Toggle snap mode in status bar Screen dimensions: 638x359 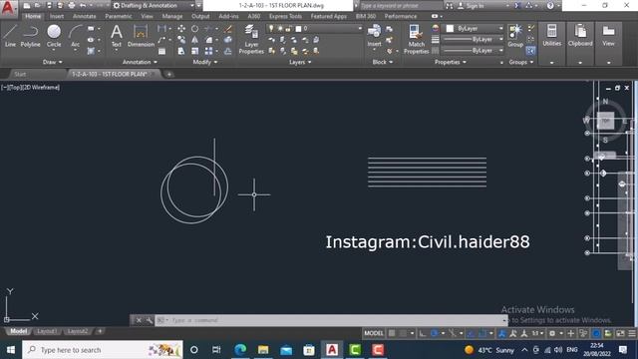(x=403, y=333)
